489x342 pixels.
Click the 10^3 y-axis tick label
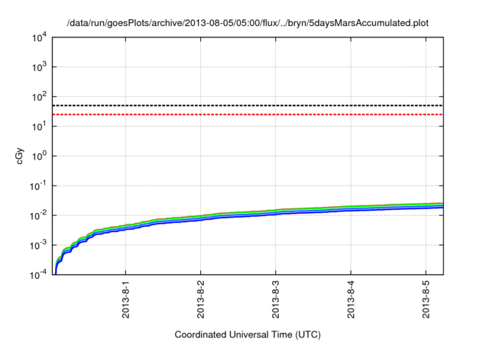tap(39, 66)
